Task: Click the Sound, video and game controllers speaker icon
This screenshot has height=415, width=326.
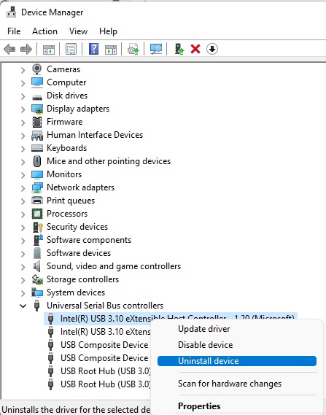Action: 36,266
